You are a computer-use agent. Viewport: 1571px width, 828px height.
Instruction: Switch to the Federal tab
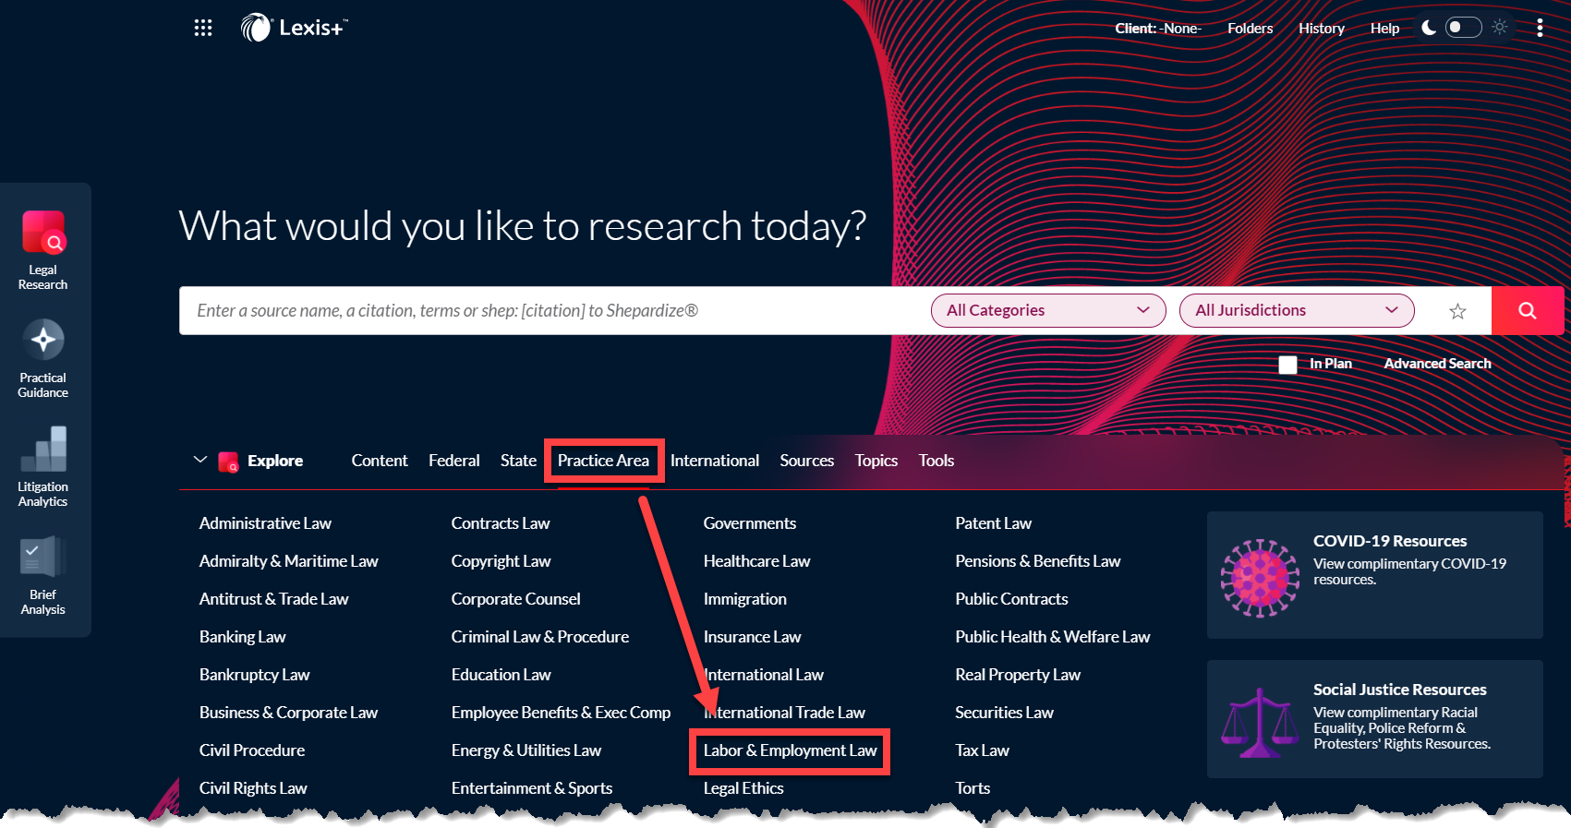[454, 461]
